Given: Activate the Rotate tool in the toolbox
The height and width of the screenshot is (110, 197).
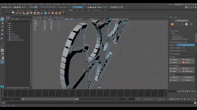Looking at the screenshot, I should (x=2, y=34).
